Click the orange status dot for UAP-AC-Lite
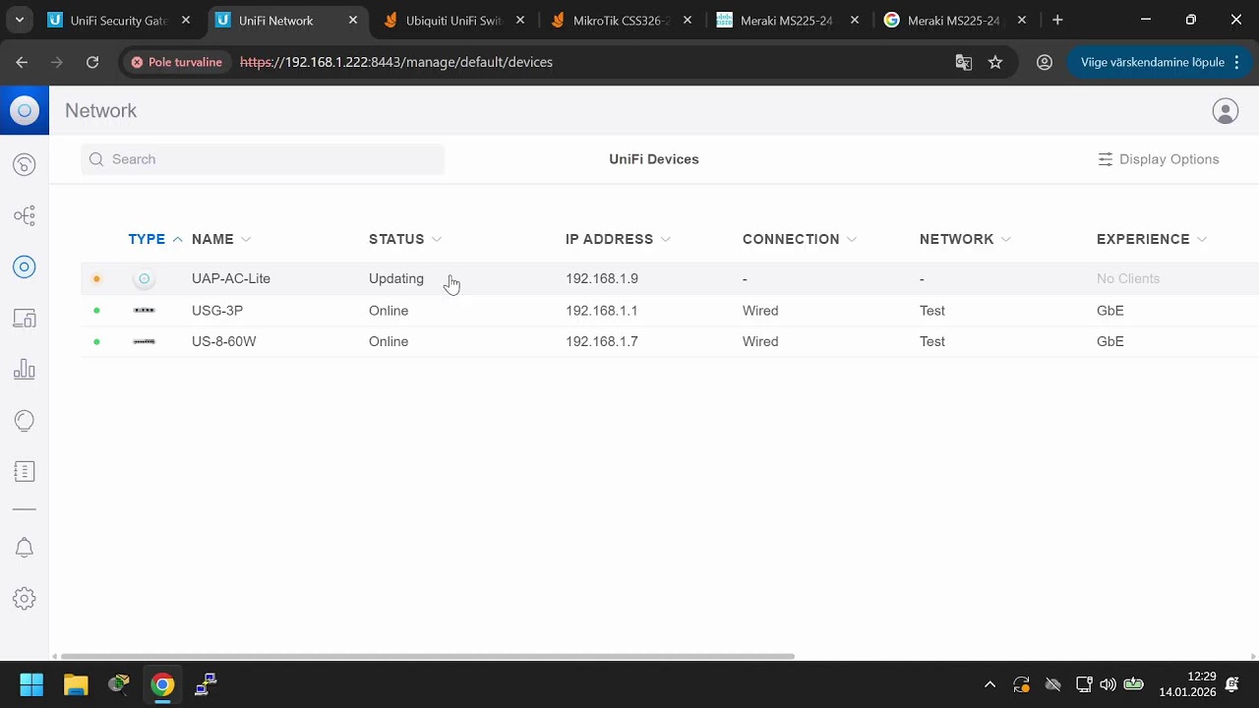1259x708 pixels. pos(96,279)
